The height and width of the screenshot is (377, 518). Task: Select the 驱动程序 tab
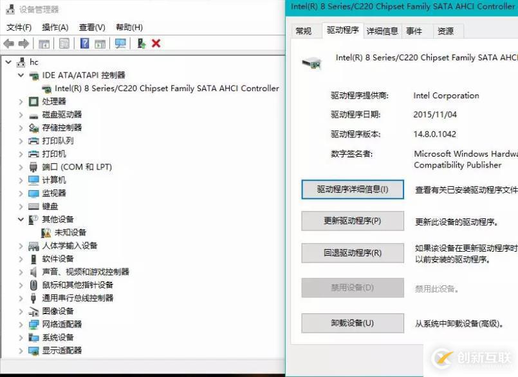coord(342,30)
